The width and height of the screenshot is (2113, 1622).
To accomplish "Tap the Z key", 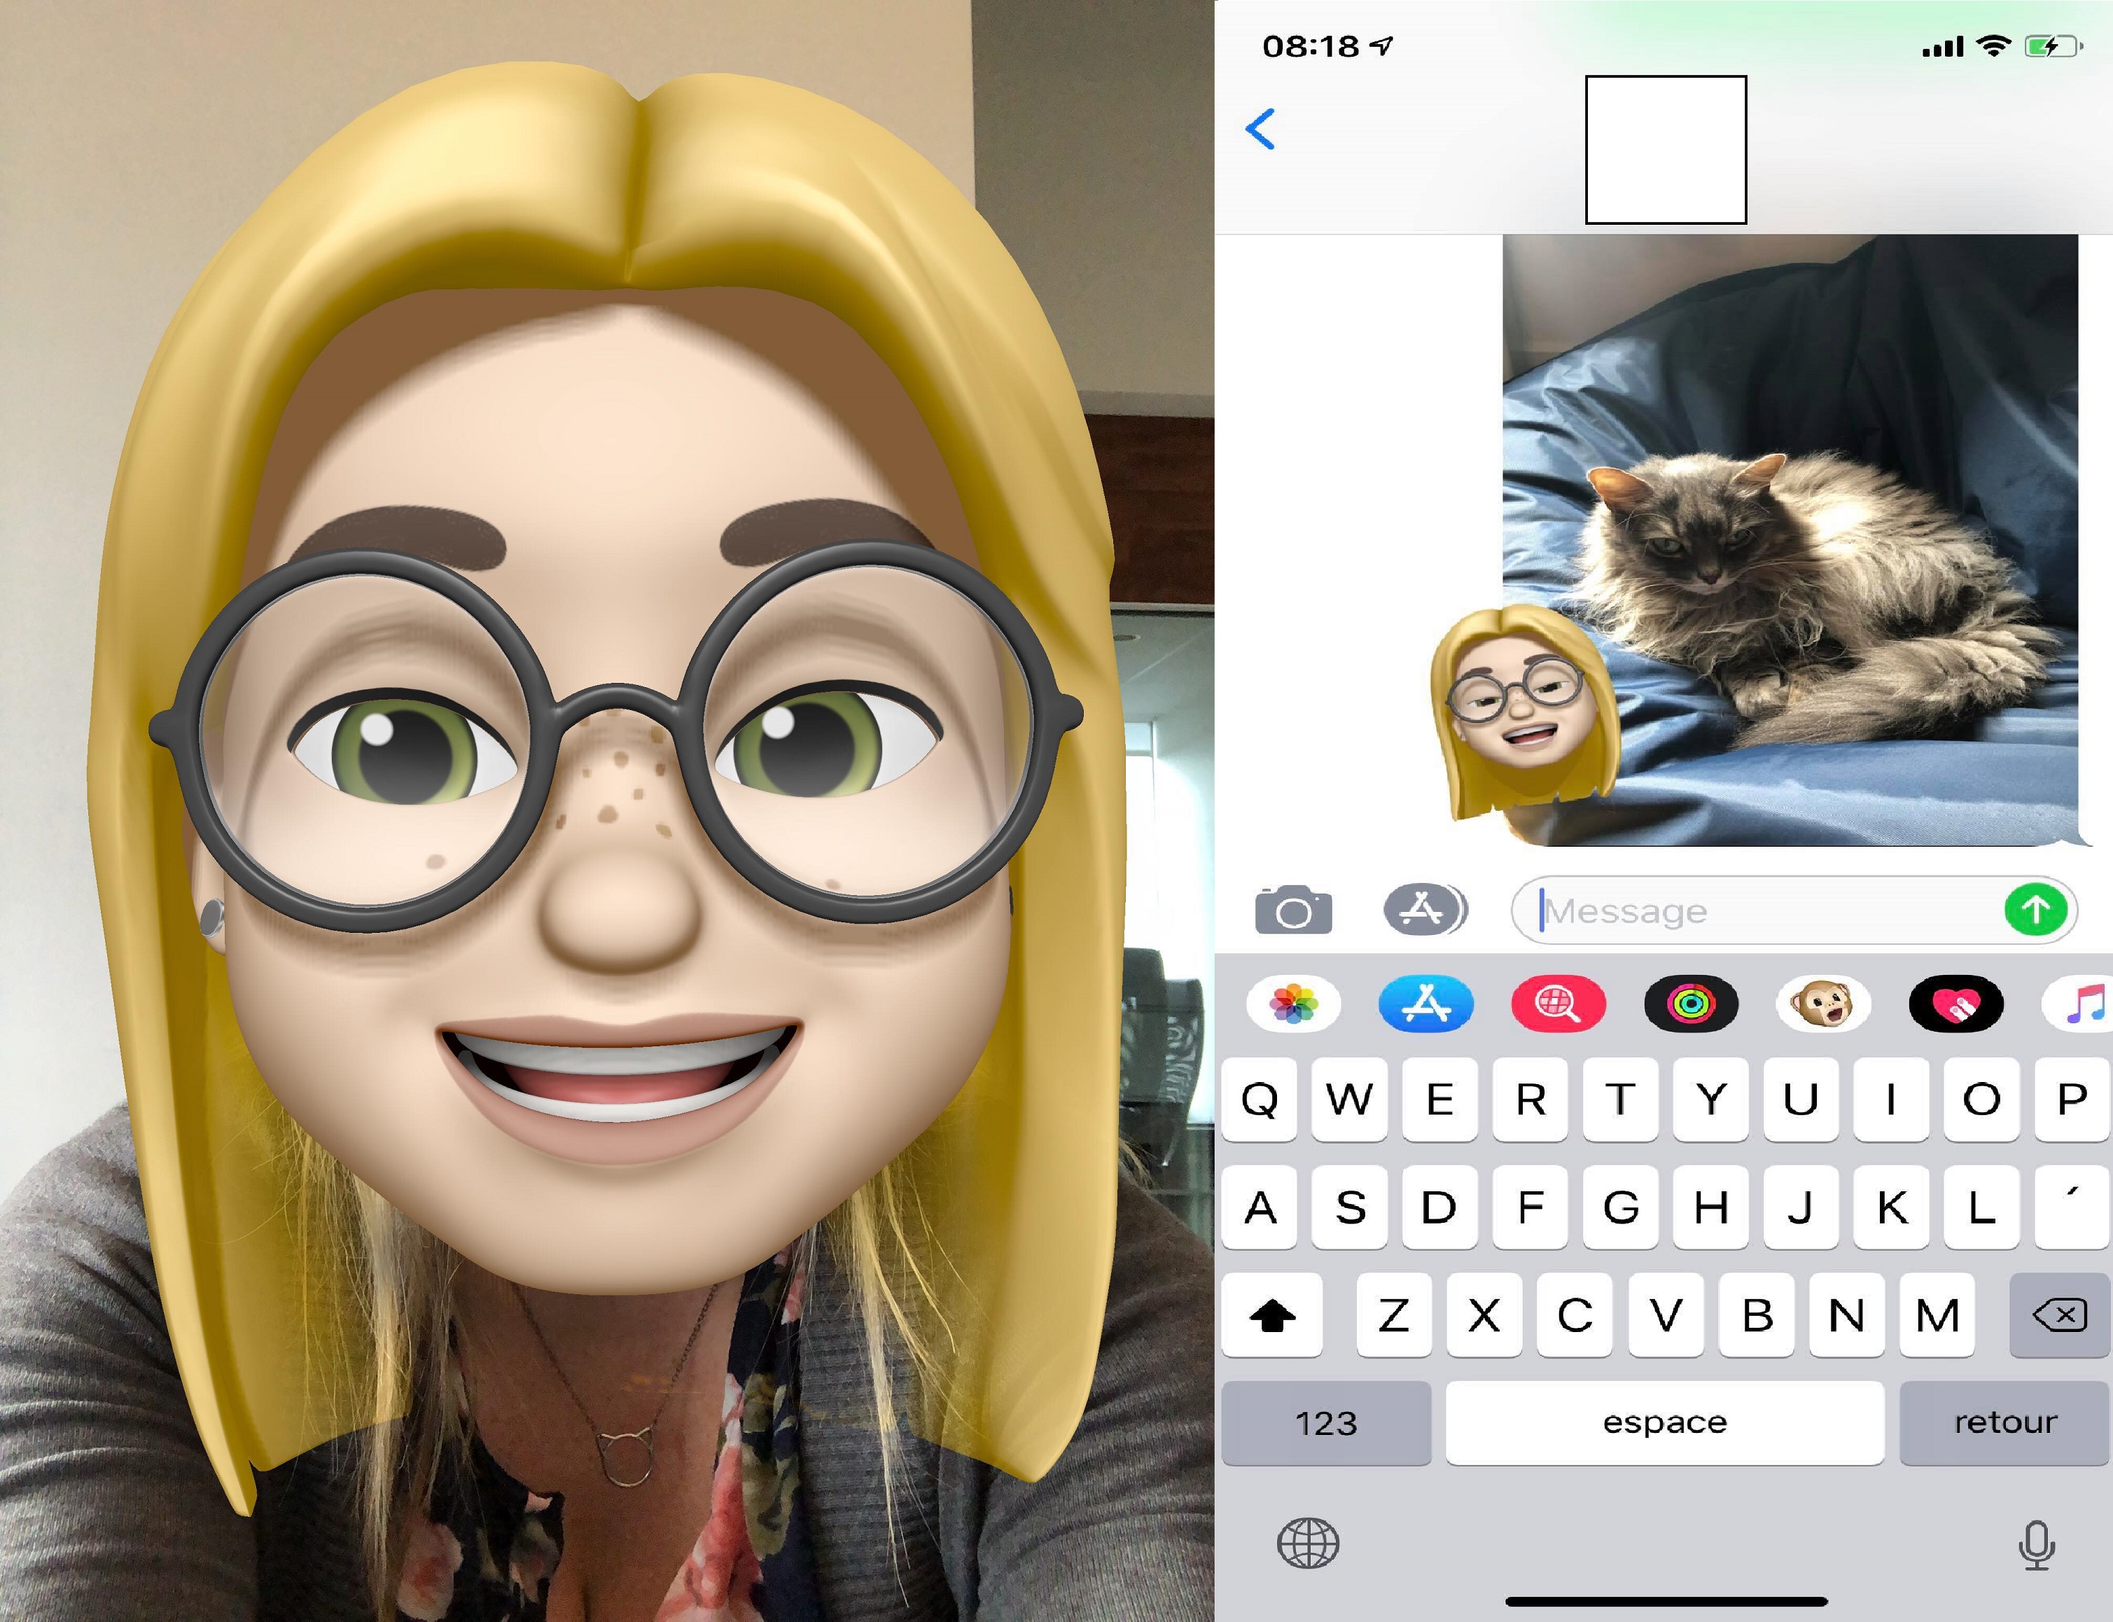I will pyautogui.click(x=1394, y=1314).
